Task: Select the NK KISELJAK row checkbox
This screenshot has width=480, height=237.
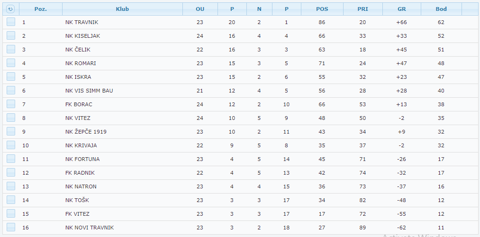Action: [x=11, y=36]
